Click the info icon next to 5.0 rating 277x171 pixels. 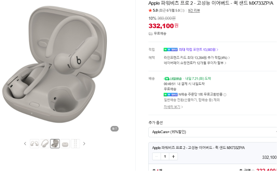point(181,10)
